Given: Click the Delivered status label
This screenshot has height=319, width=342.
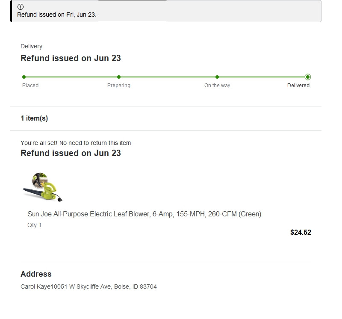Looking at the screenshot, I should (x=298, y=86).
